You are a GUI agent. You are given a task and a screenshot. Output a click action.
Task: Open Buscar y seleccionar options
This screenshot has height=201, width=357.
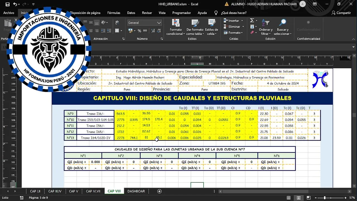click(x=283, y=27)
